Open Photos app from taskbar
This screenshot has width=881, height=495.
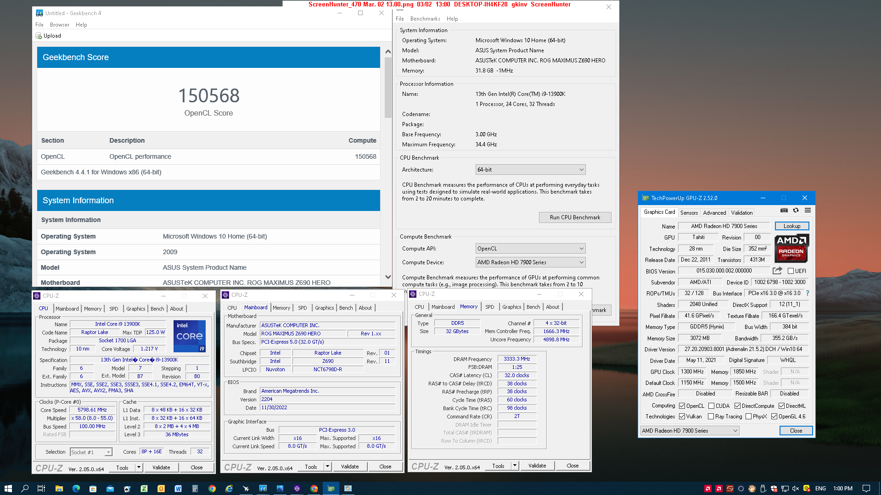[x=280, y=489]
